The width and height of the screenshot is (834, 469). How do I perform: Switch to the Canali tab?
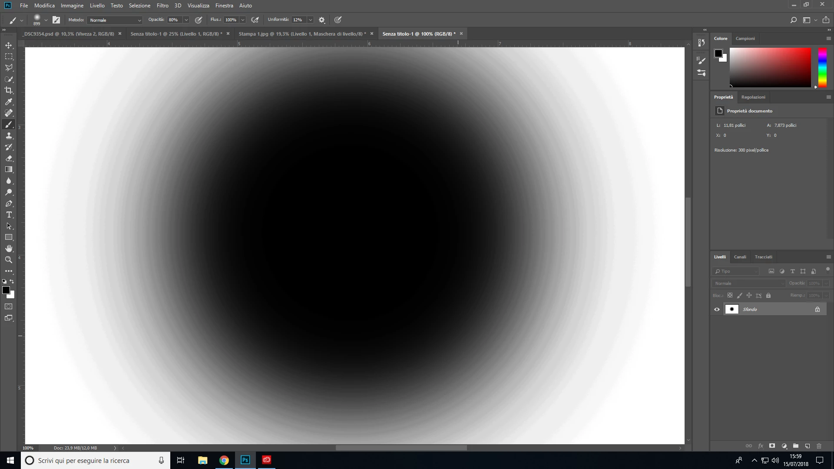[740, 257]
